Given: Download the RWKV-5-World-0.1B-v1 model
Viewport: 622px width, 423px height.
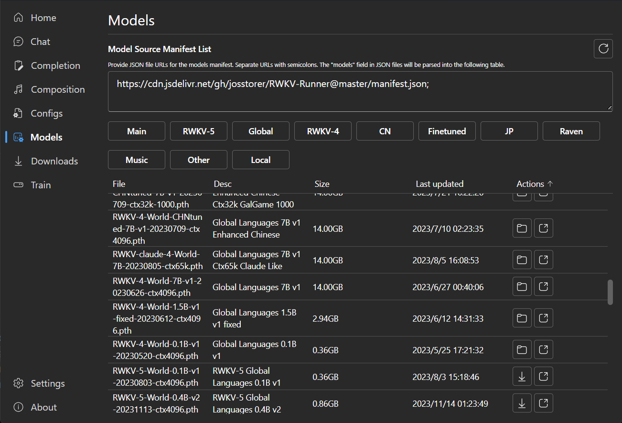Looking at the screenshot, I should click(522, 377).
